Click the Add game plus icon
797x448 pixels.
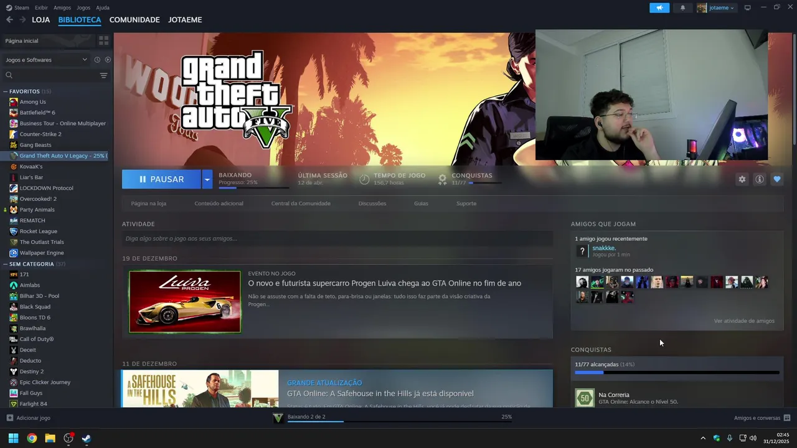tap(9, 418)
